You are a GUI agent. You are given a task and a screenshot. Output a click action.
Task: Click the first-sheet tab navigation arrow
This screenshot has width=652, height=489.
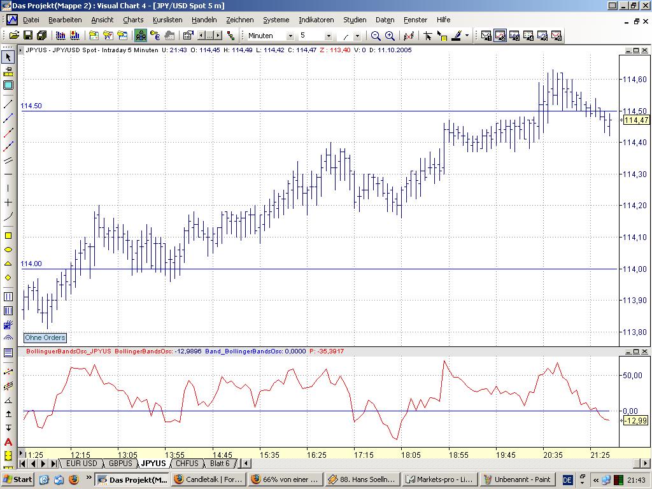coord(24,464)
